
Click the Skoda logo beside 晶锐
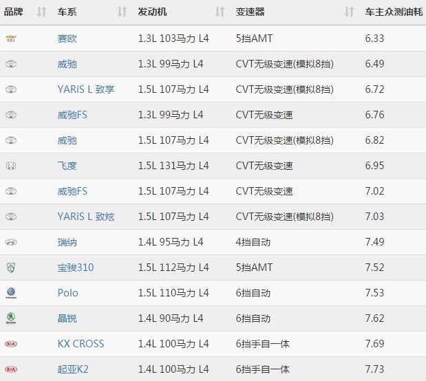pyautogui.click(x=11, y=318)
